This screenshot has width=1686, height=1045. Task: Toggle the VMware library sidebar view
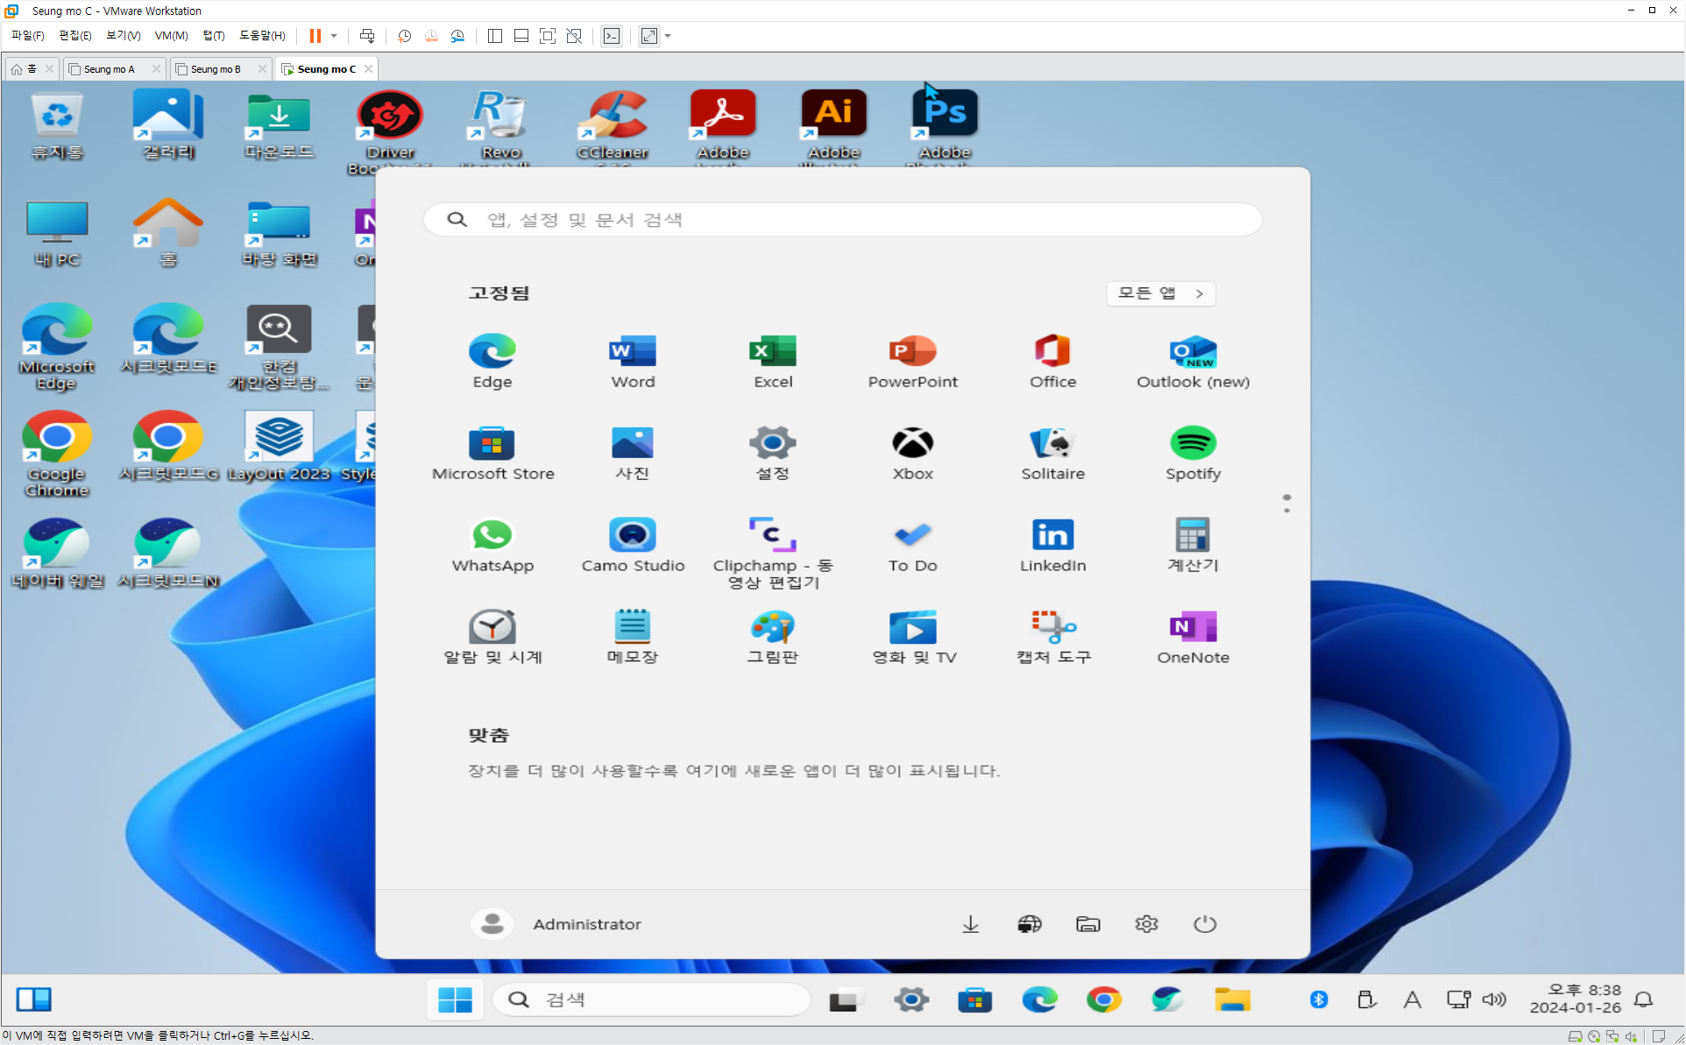[495, 36]
